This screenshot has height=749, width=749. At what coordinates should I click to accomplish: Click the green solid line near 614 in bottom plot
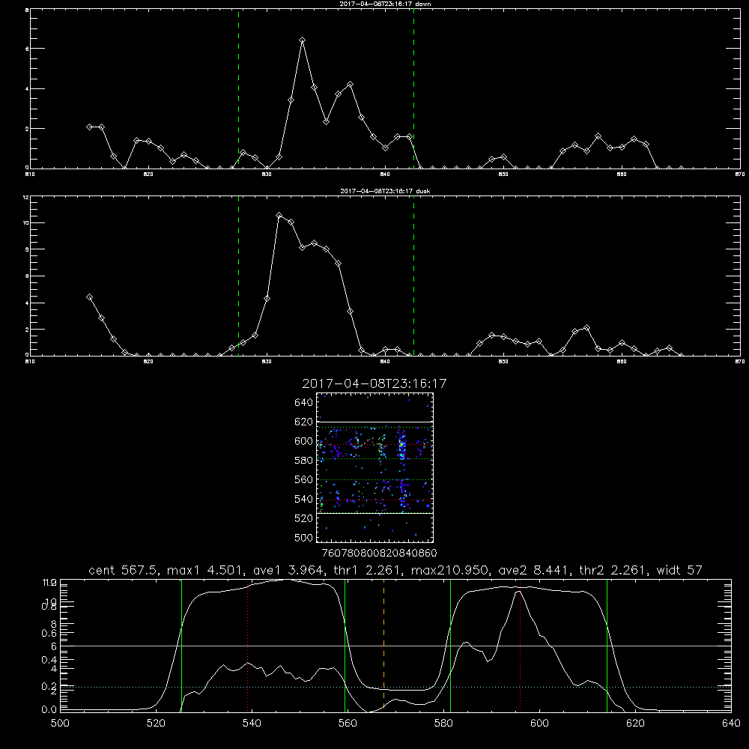[x=607, y=645]
